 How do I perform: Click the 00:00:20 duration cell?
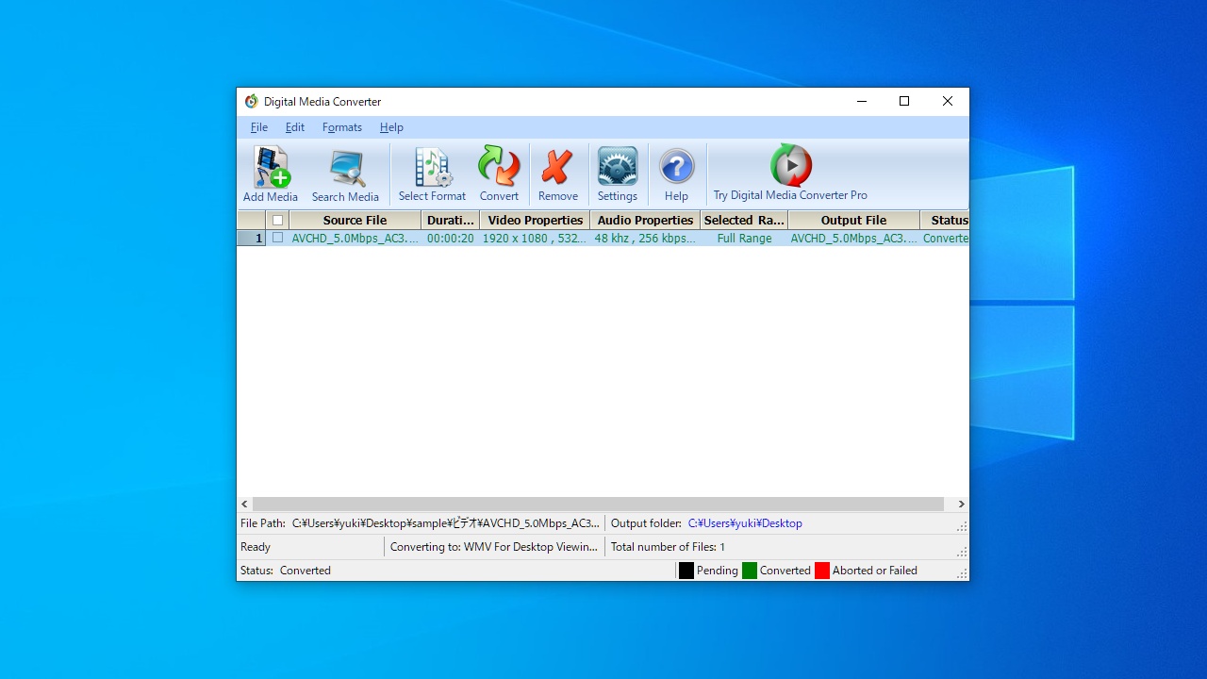tap(451, 239)
